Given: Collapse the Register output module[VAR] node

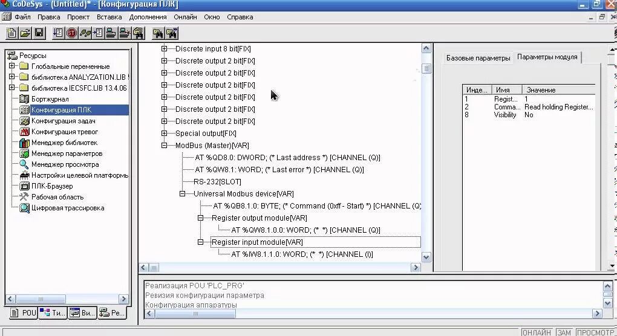Looking at the screenshot, I should point(200,218).
